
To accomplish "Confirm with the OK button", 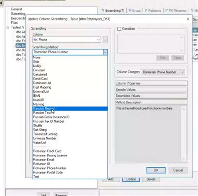I will 156,170.
